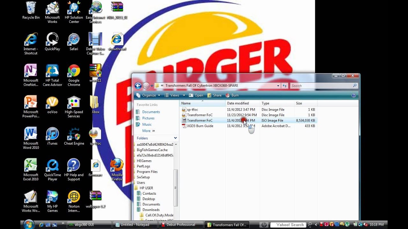Launch Microsoft PowerPoint shortcut

(31, 107)
